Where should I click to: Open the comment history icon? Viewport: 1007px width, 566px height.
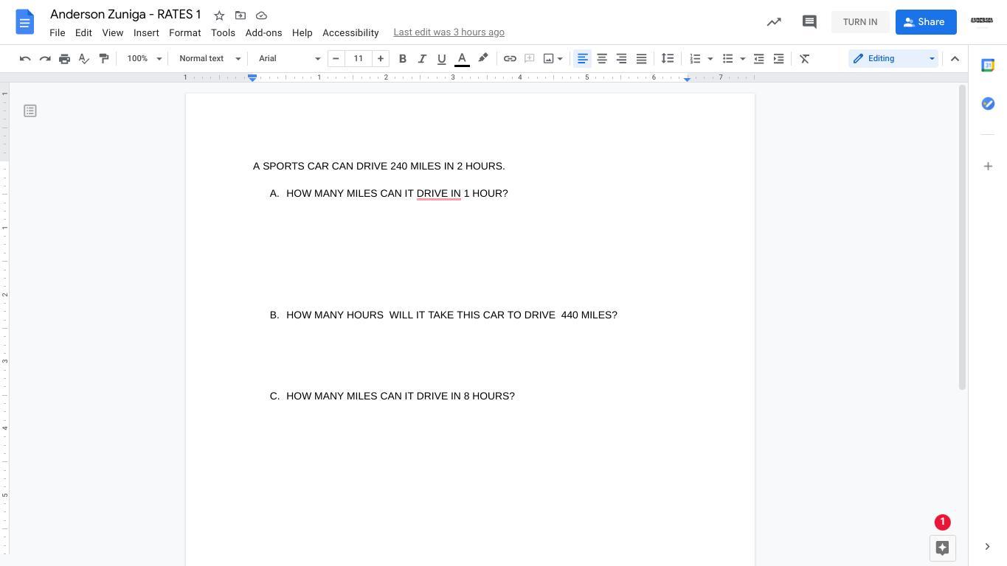(x=809, y=22)
